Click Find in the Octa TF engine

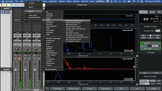pyautogui.click(x=145, y=49)
